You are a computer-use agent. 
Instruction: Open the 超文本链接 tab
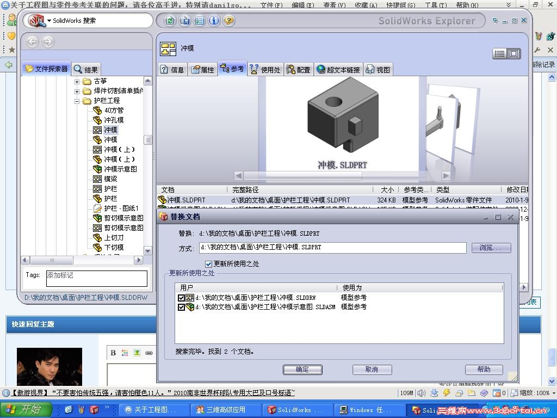tap(338, 70)
